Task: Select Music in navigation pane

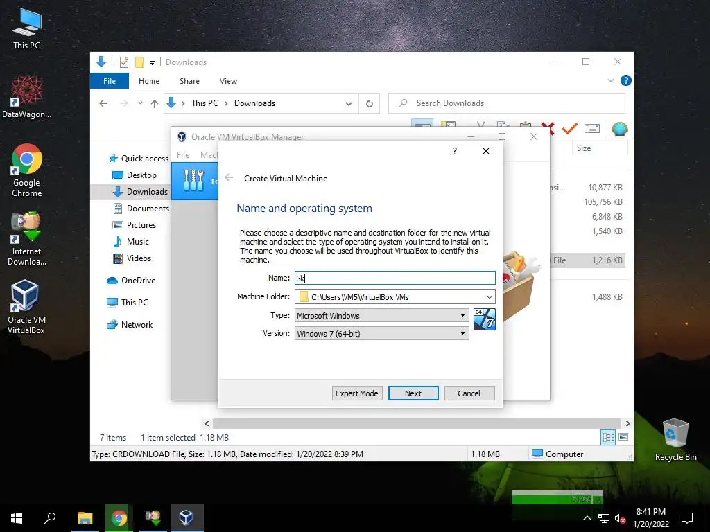Action: [130, 242]
